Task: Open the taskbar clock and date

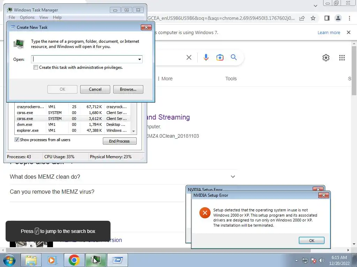Action: pyautogui.click(x=339, y=260)
